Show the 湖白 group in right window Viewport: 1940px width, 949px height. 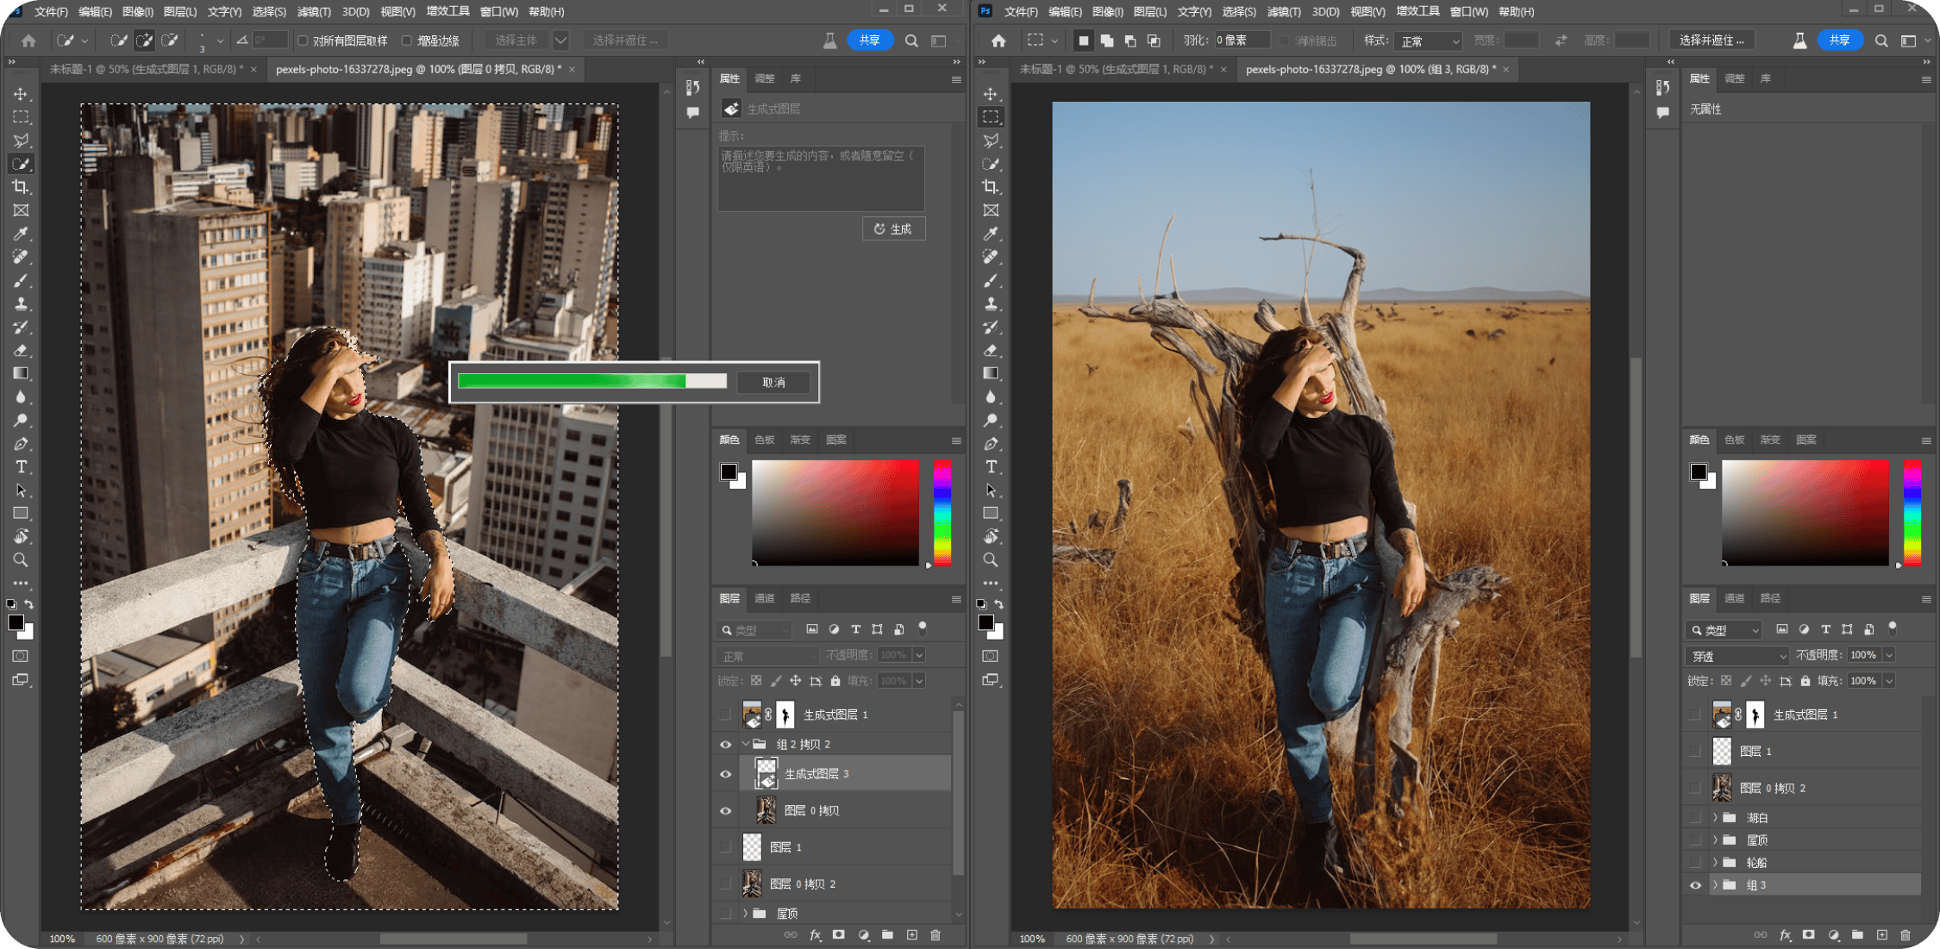[x=1695, y=817]
